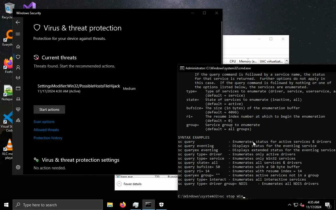Sort by UAC virtualization column
The image size is (336, 210).
pos(271,61)
